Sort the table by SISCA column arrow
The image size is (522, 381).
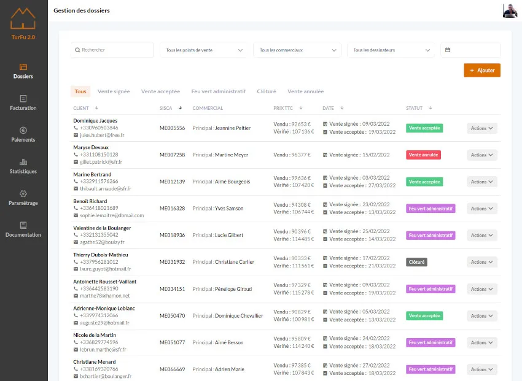click(x=180, y=108)
